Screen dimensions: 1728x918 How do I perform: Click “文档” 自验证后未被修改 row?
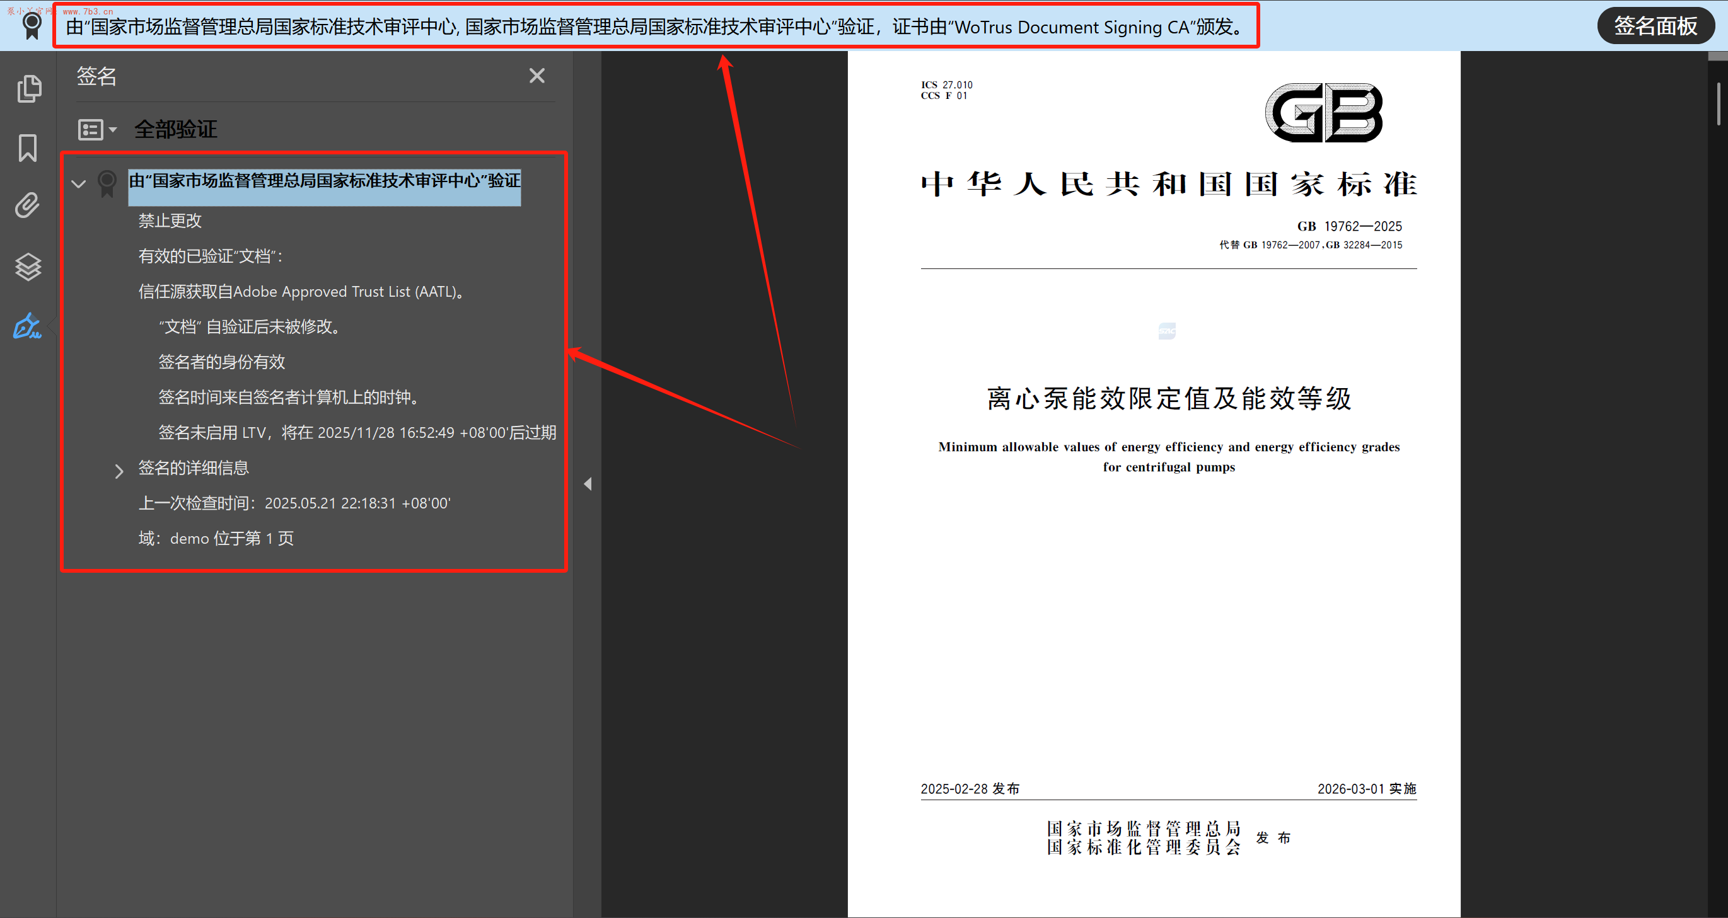tap(250, 326)
